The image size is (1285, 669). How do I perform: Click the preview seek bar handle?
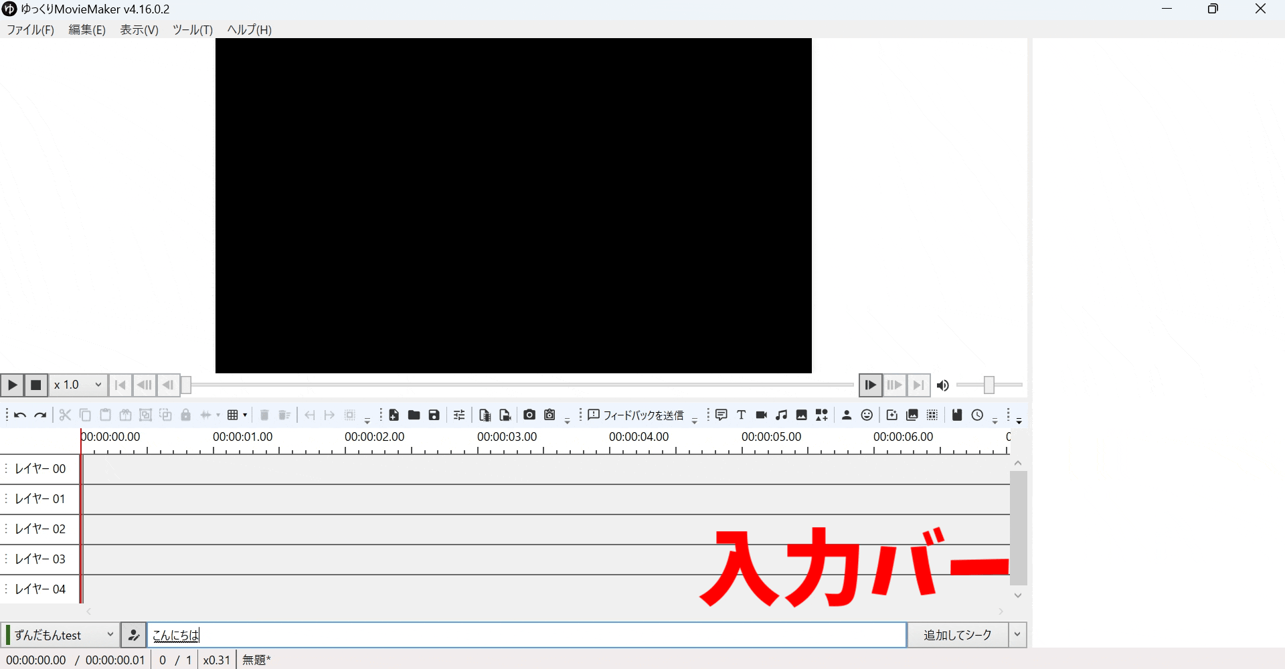point(186,385)
